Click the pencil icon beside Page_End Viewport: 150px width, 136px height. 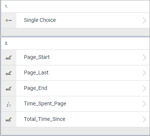coord(9,88)
